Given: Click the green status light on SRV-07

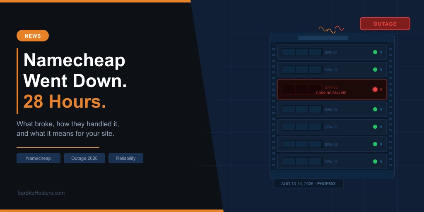Looking at the screenshot, I should click(x=375, y=161).
